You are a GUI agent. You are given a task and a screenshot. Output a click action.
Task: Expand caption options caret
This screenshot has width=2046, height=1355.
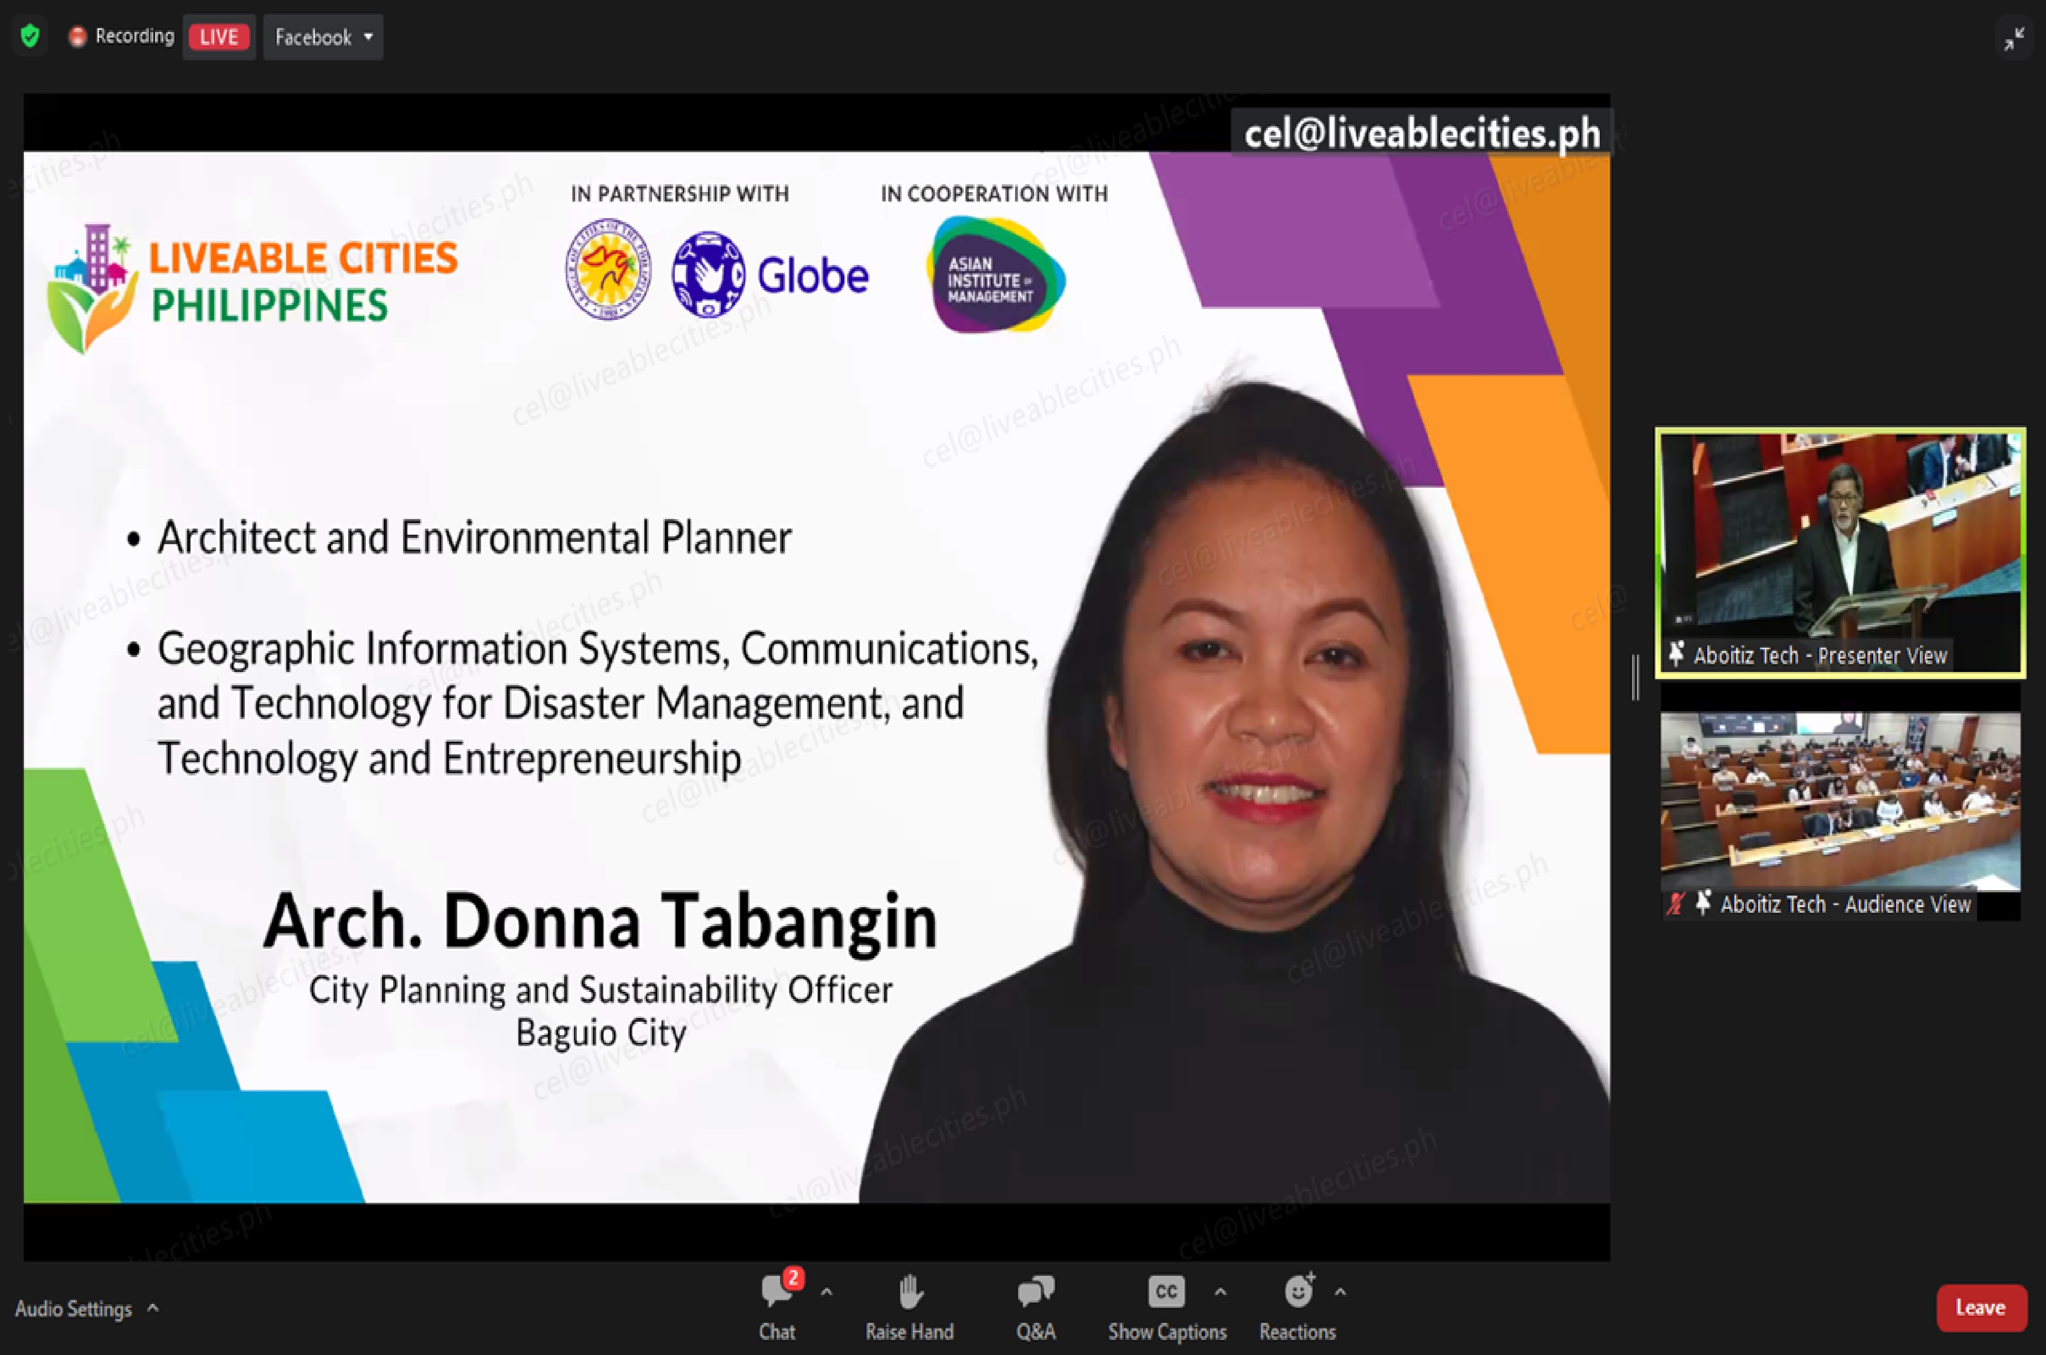(1220, 1292)
